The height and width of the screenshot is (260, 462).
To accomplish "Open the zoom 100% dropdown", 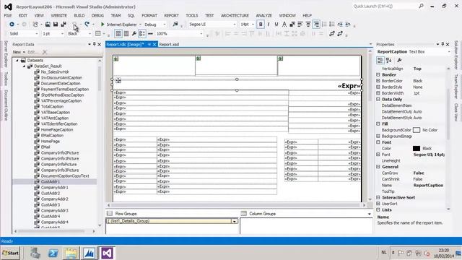I will (201, 34).
